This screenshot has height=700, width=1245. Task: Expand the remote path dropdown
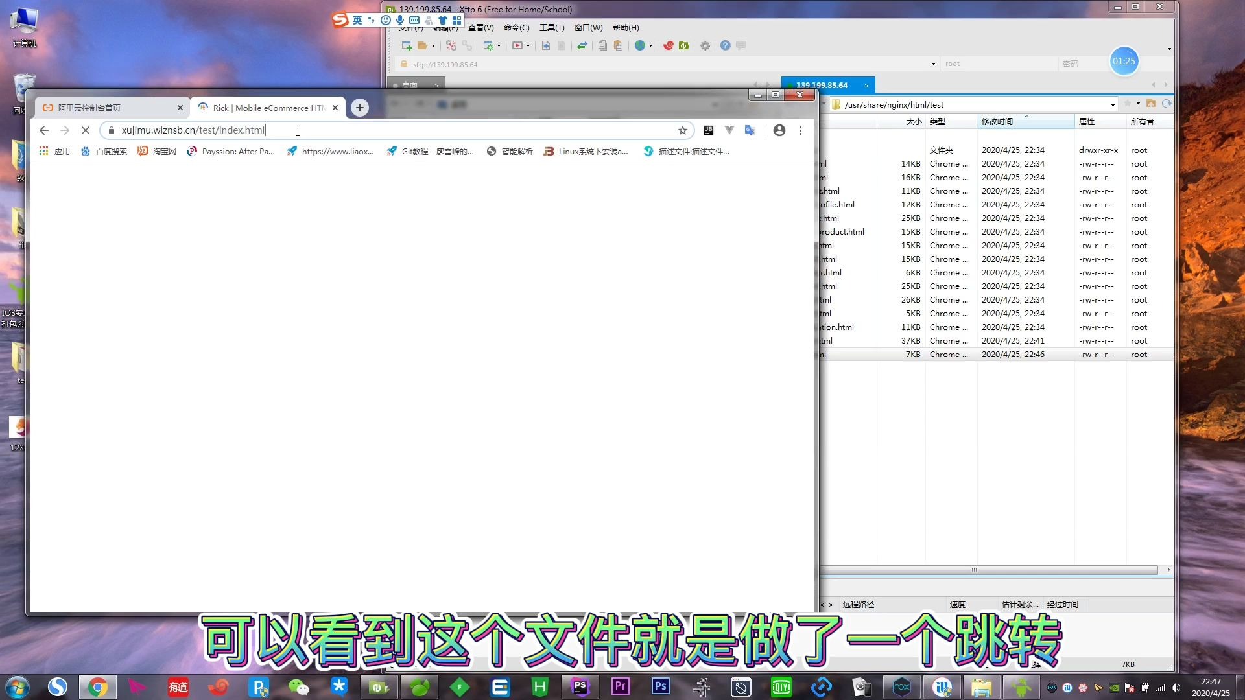[1113, 104]
